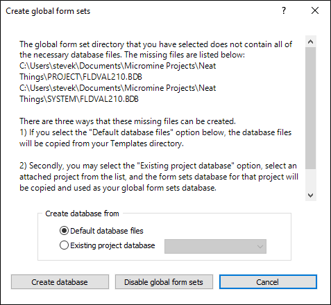Viewport: 331px width, 305px height.
Task: Click the vertical scrollbar thumb
Action: (x=310, y=108)
